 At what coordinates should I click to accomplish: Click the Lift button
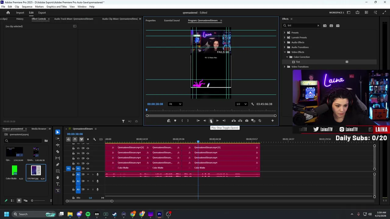coord(234,121)
